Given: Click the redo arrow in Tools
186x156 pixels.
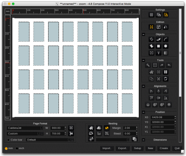Looking at the screenshot, I should point(162,65).
